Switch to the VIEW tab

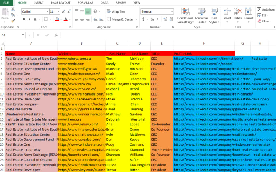137,3
